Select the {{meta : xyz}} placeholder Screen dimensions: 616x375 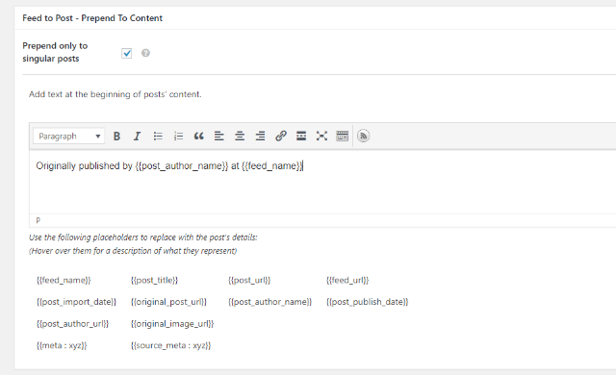pos(62,345)
